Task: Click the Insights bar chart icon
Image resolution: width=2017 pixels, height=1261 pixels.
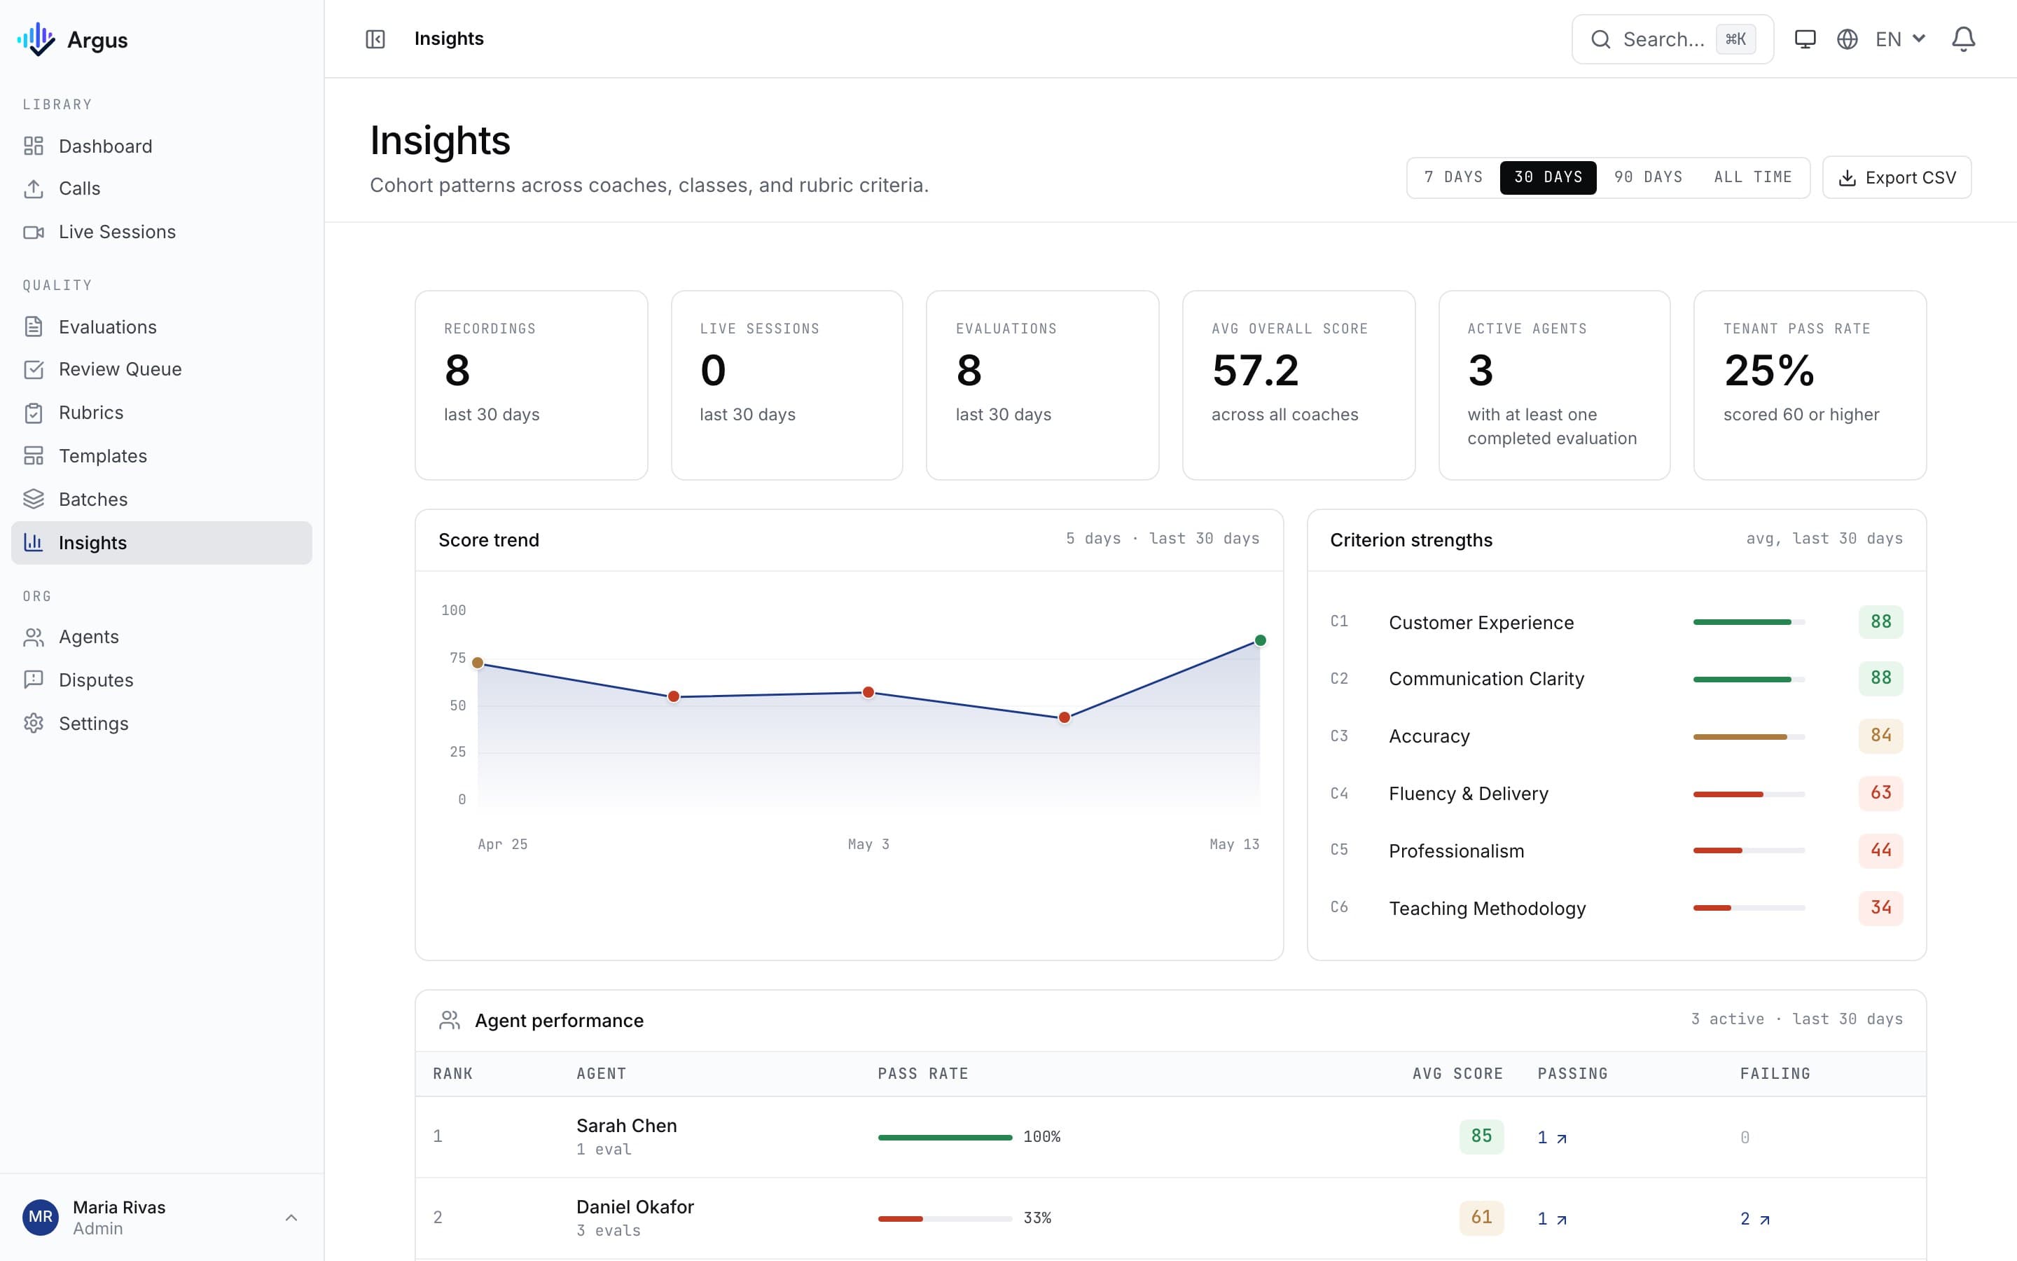Action: pyautogui.click(x=34, y=543)
